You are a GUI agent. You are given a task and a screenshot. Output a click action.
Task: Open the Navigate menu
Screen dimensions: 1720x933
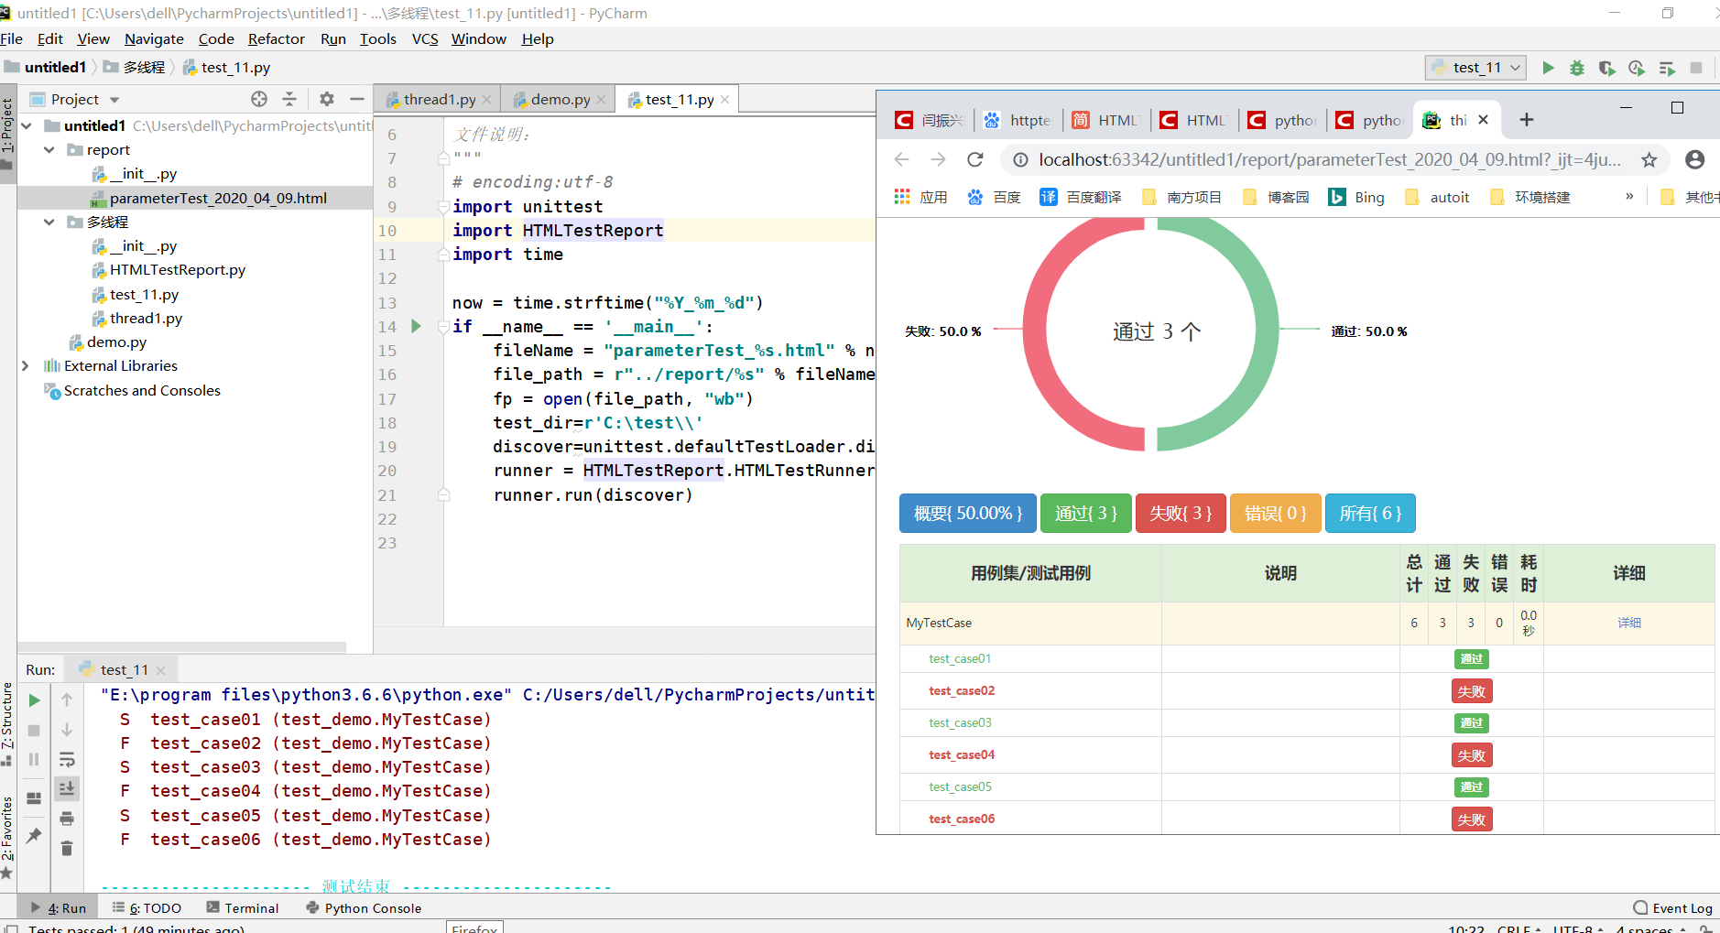[x=154, y=38]
